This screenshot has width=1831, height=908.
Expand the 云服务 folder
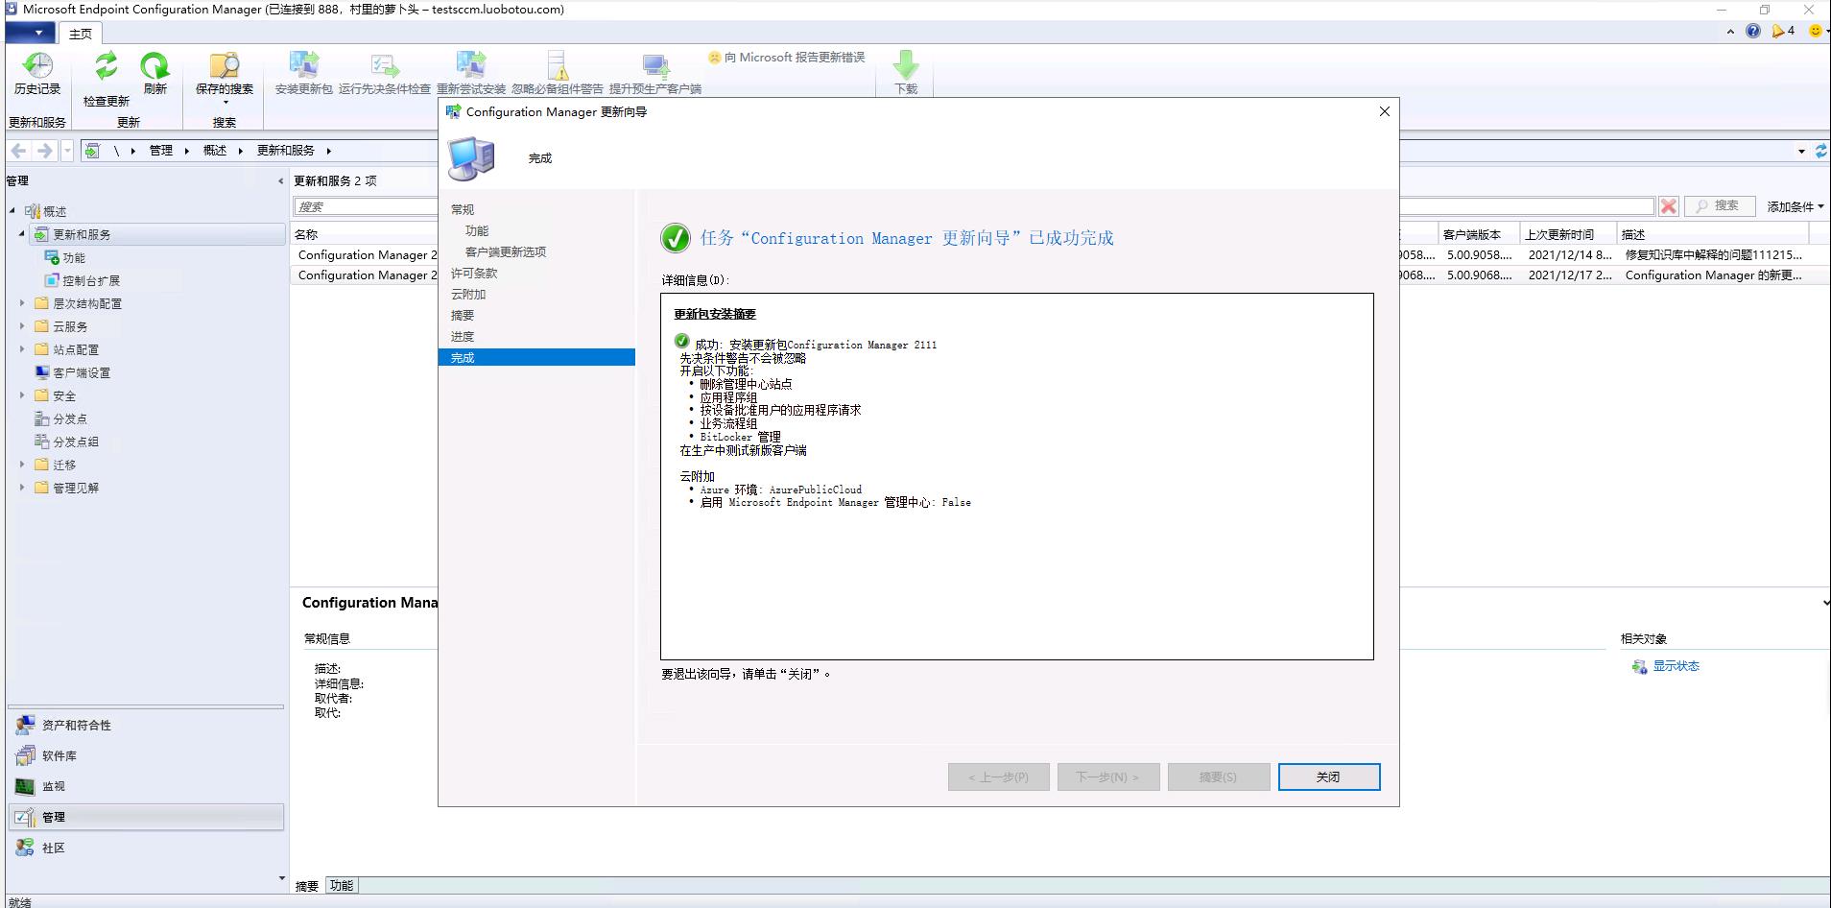tap(22, 326)
